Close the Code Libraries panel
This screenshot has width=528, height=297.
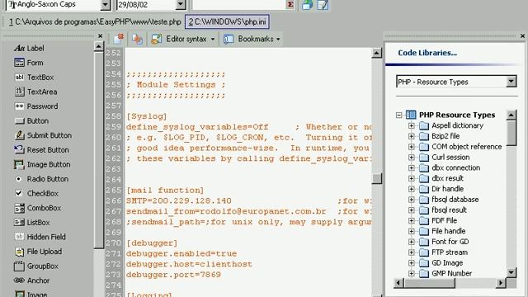pyautogui.click(x=522, y=35)
